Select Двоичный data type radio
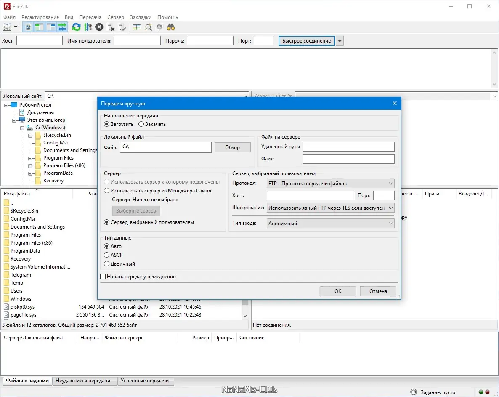The height and width of the screenshot is (397, 499). click(106, 264)
